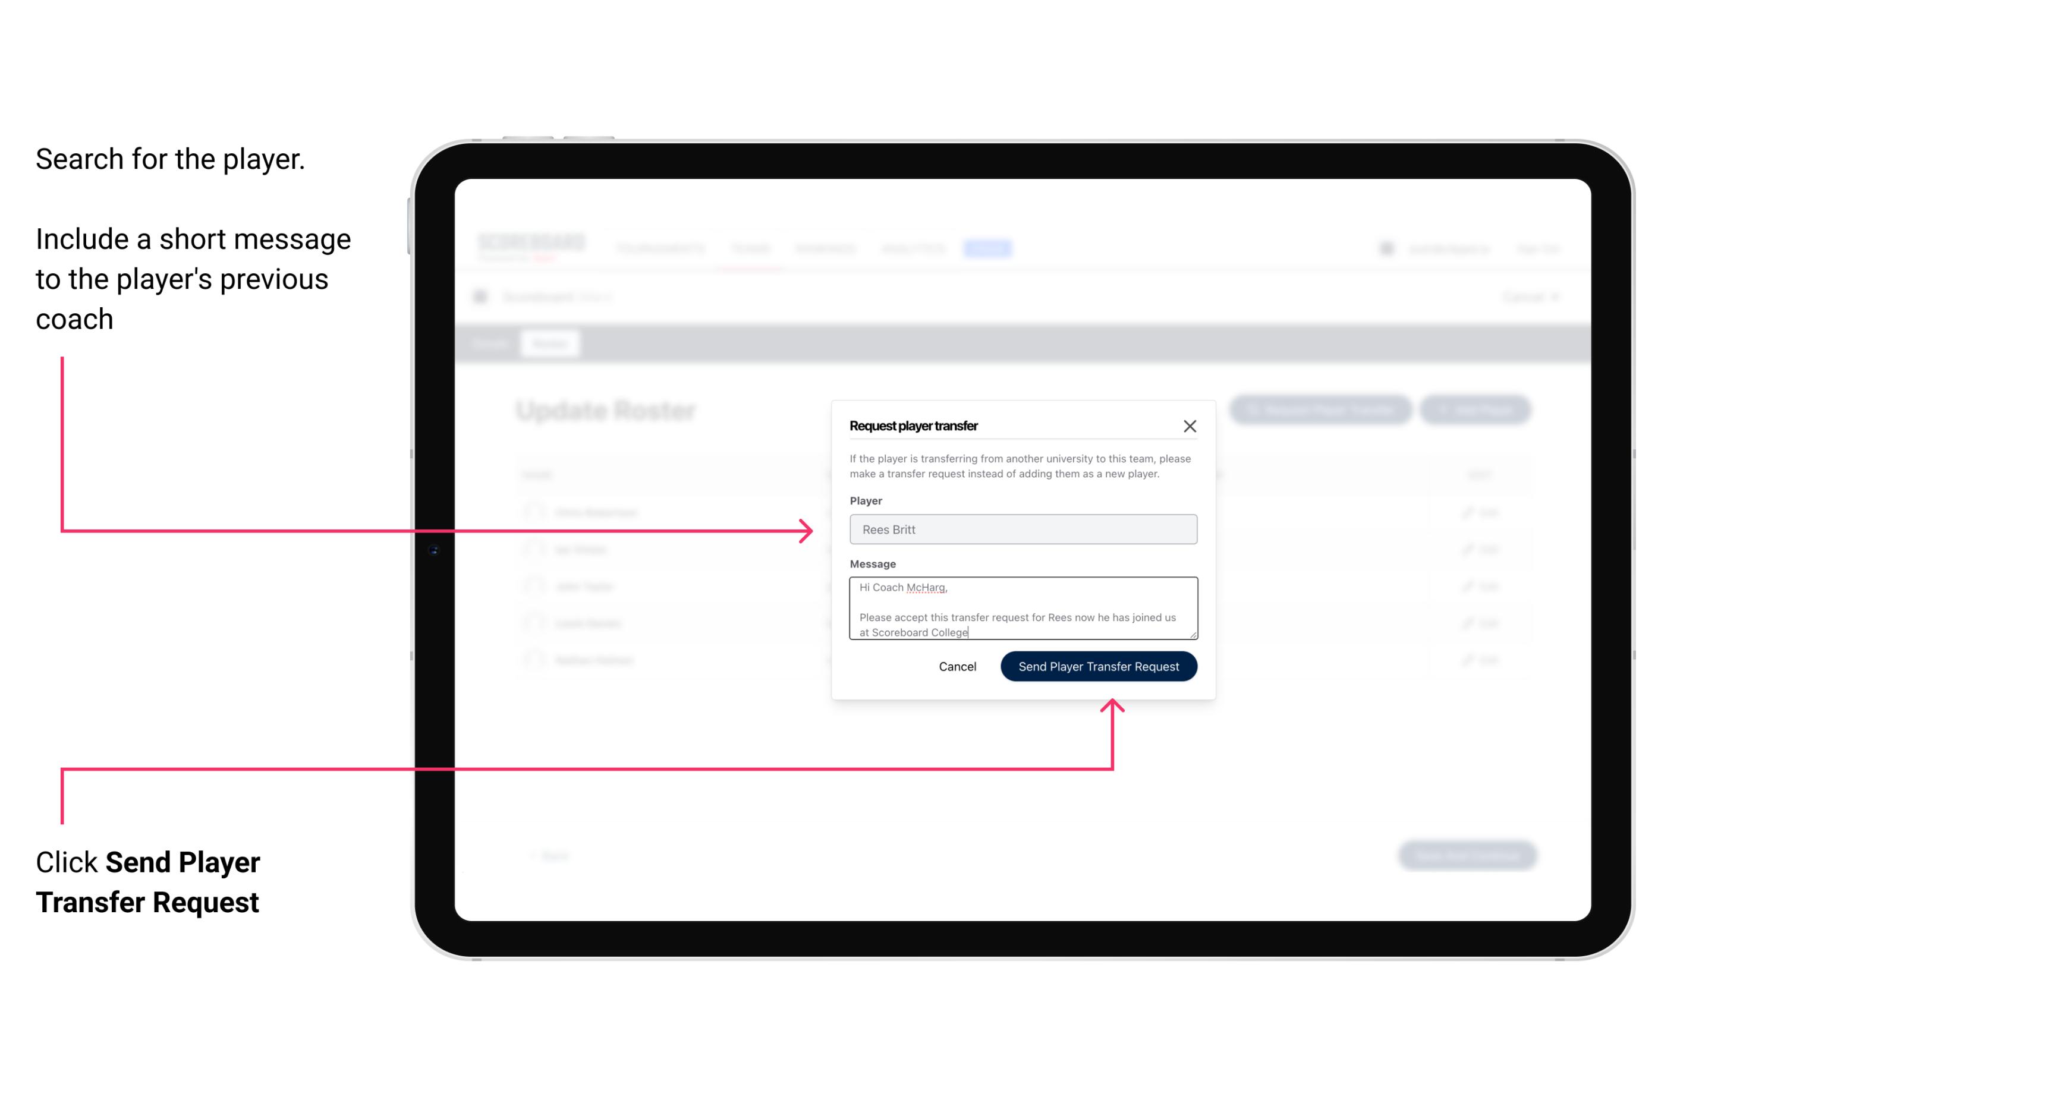Select the Player name input field

1021,529
